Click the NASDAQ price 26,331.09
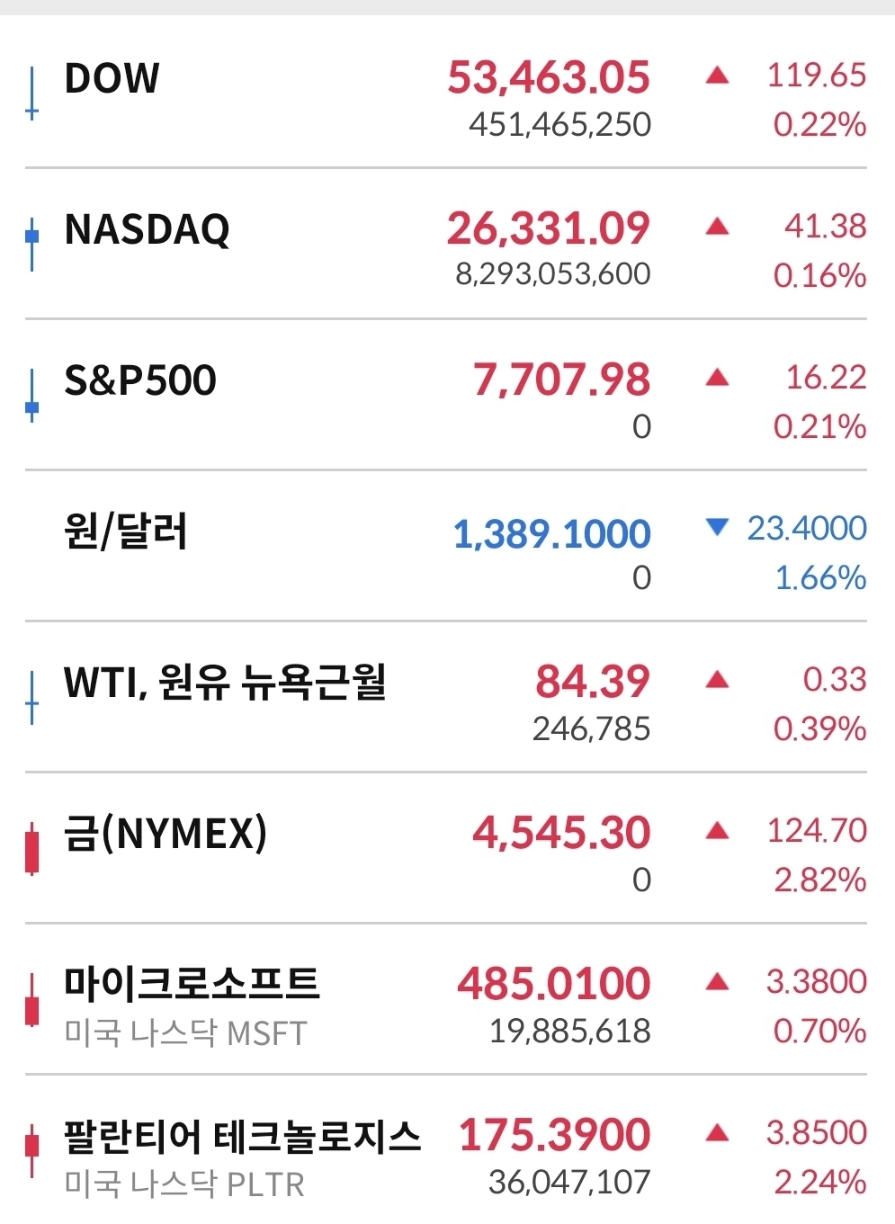This screenshot has width=895, height=1224. click(x=549, y=228)
